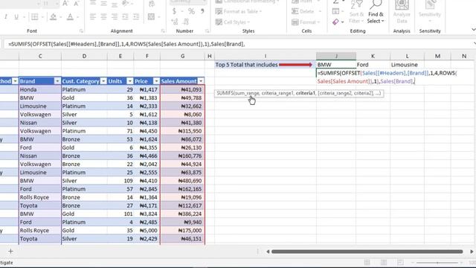
Task: Decrease font size with smaller A
Action: tap(76, 4)
